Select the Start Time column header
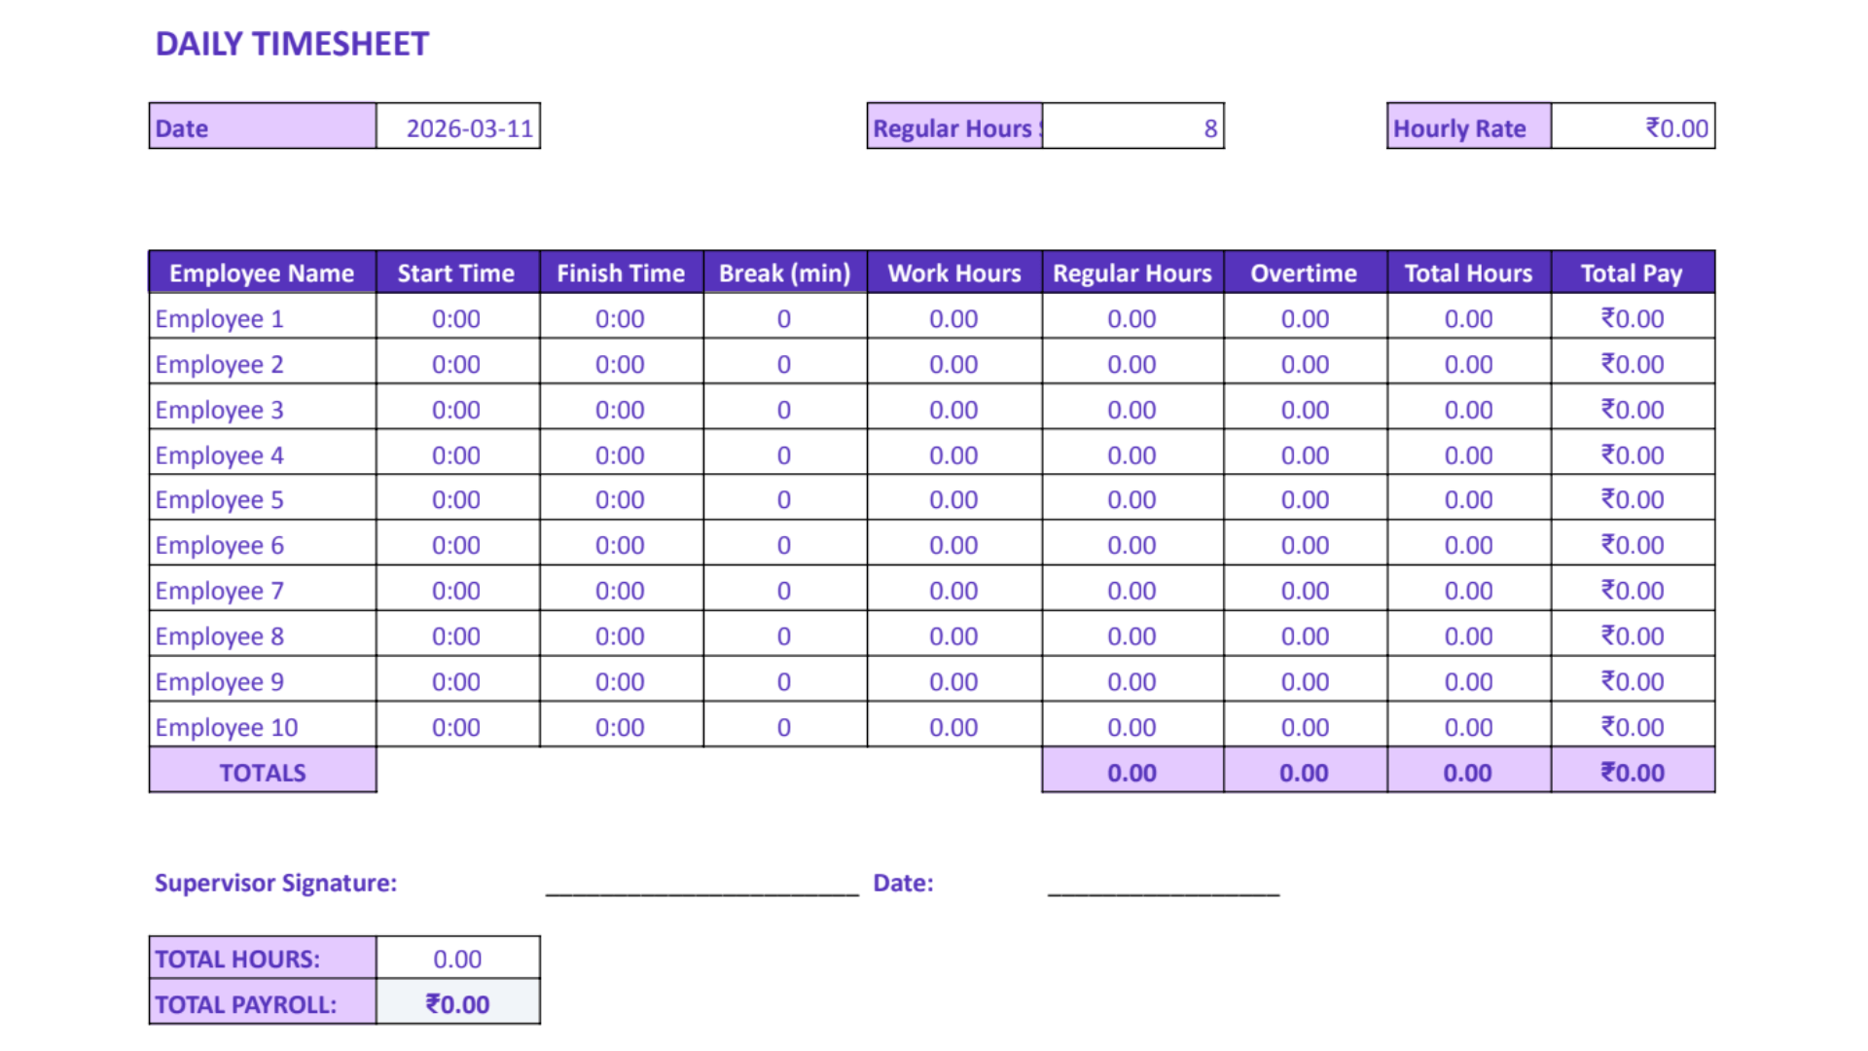This screenshot has width=1868, height=1051. (x=455, y=272)
